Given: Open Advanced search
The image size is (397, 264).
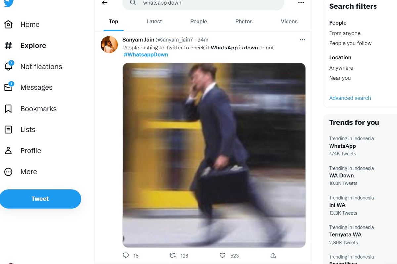Looking at the screenshot, I should pos(350,98).
